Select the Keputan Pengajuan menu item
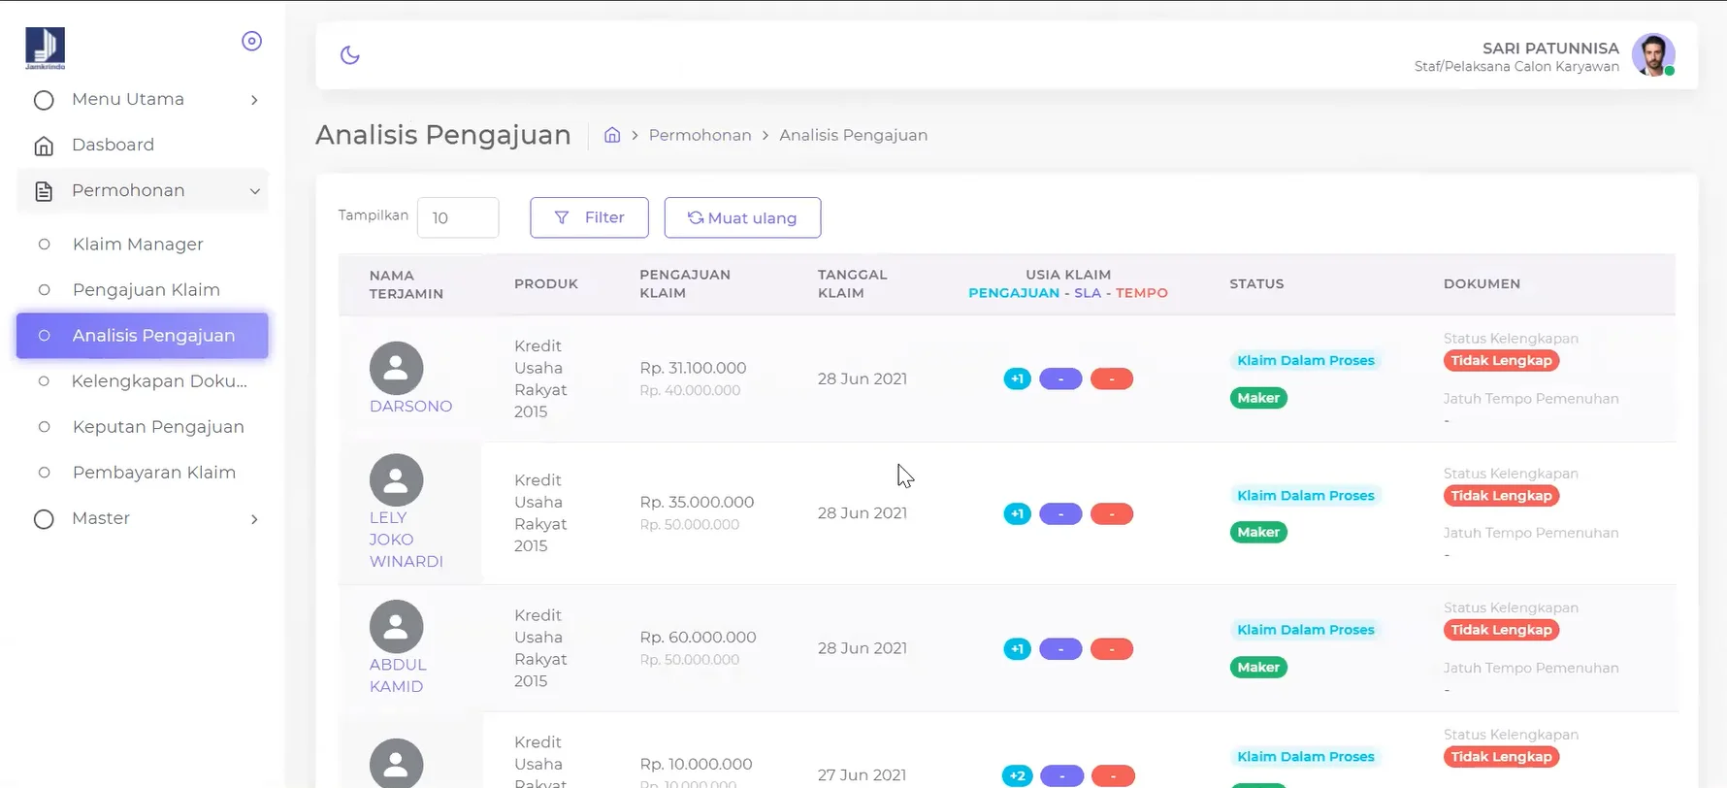1727x788 pixels. pyautogui.click(x=158, y=427)
